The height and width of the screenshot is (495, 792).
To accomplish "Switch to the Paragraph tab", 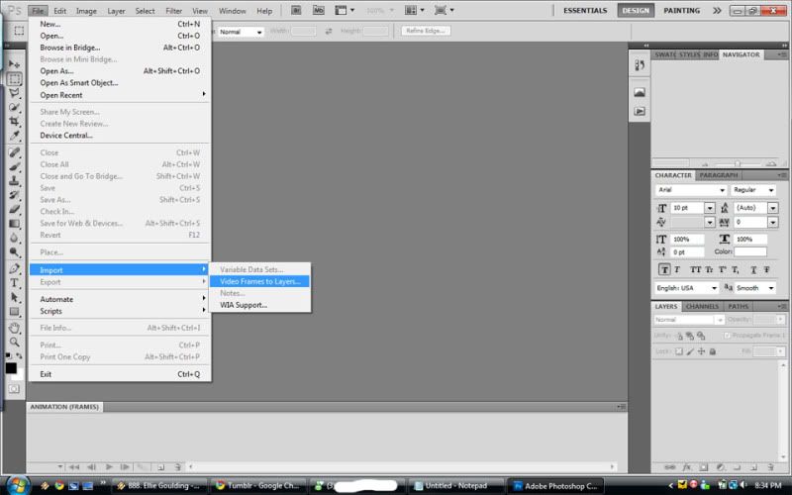I will coord(719,175).
